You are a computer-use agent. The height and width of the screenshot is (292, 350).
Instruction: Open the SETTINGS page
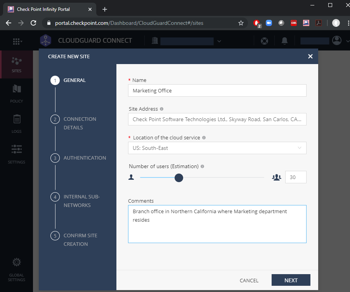16,155
